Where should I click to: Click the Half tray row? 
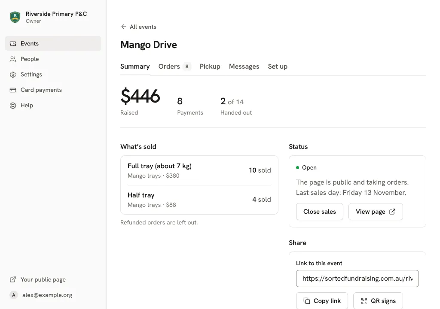pos(199,200)
